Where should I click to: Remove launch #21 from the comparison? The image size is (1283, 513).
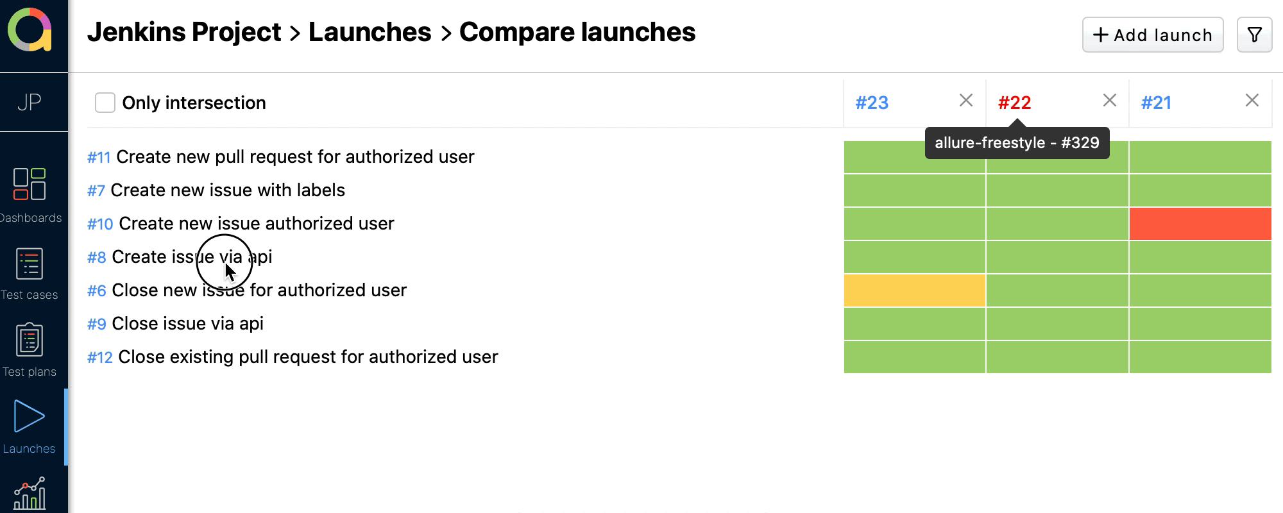[x=1252, y=101]
